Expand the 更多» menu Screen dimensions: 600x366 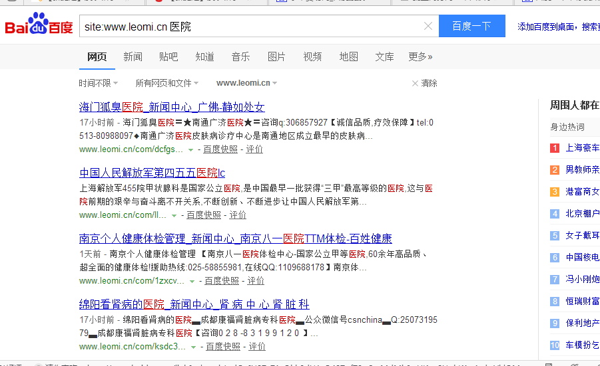420,57
